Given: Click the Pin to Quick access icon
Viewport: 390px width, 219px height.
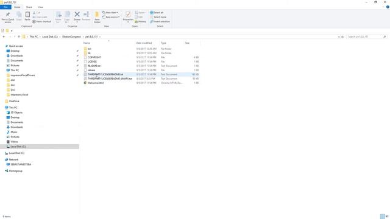Looking at the screenshot, I should (8, 15).
